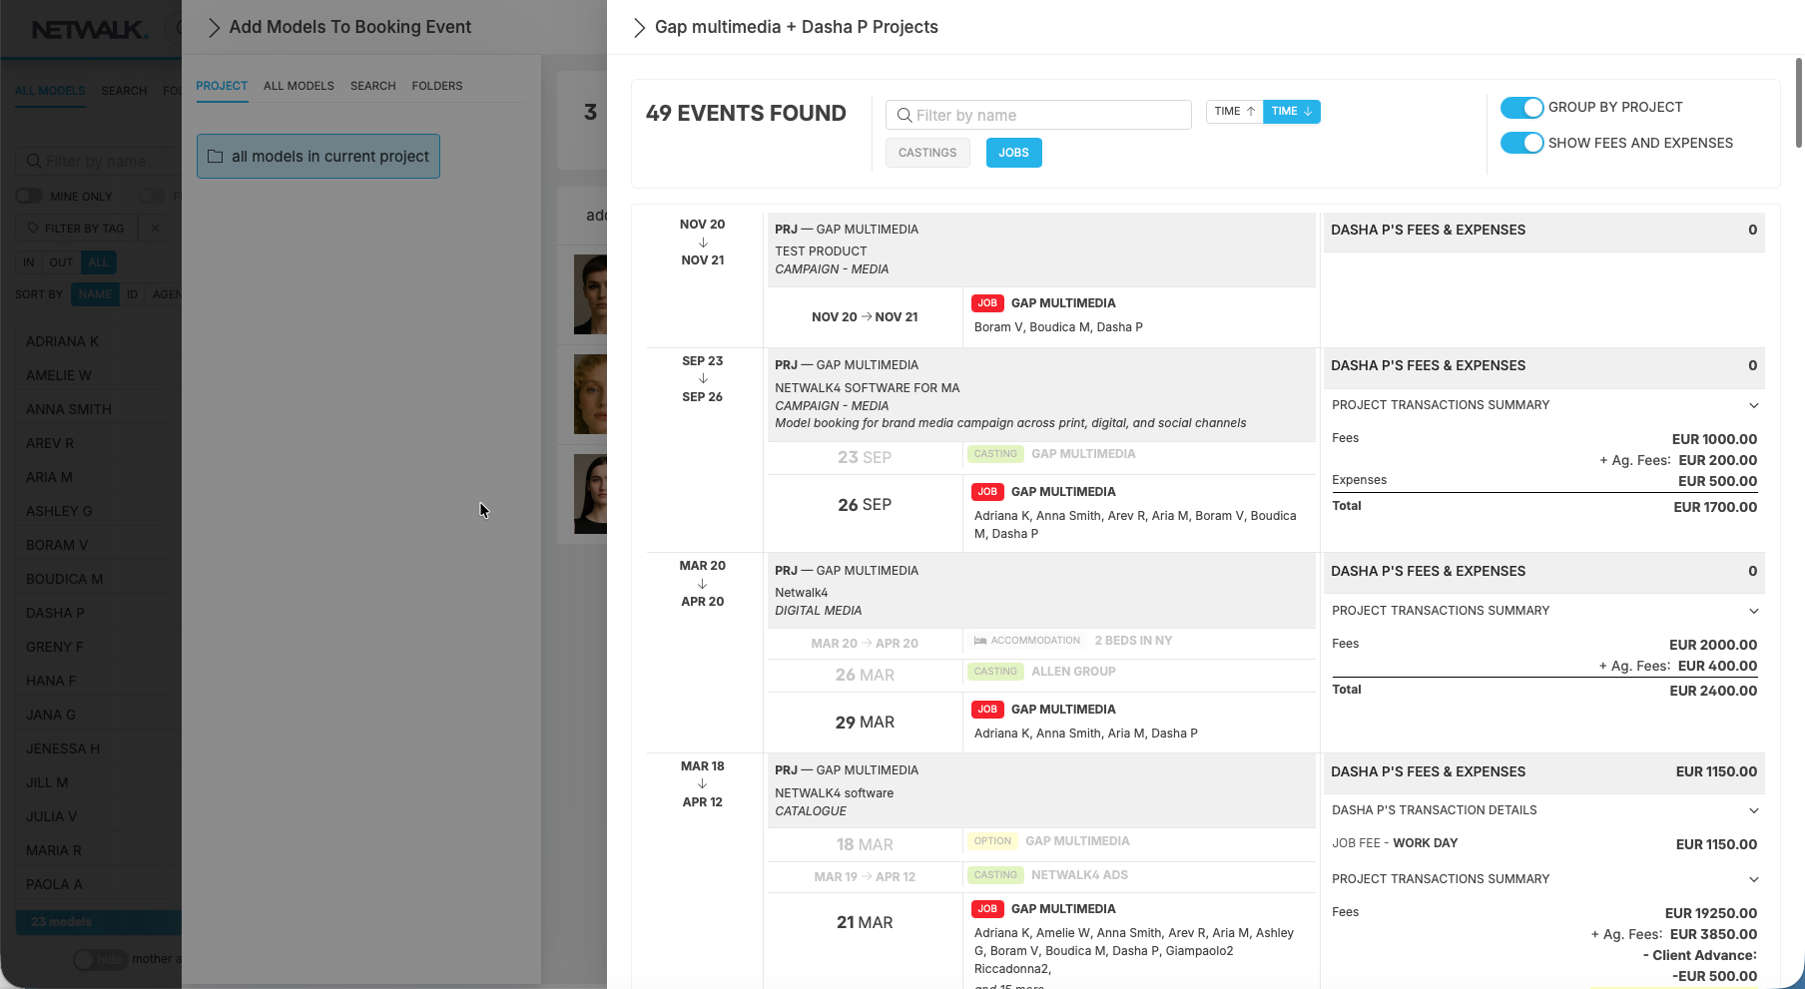Sort events by time ascending
The image size is (1805, 989).
(x=1234, y=112)
